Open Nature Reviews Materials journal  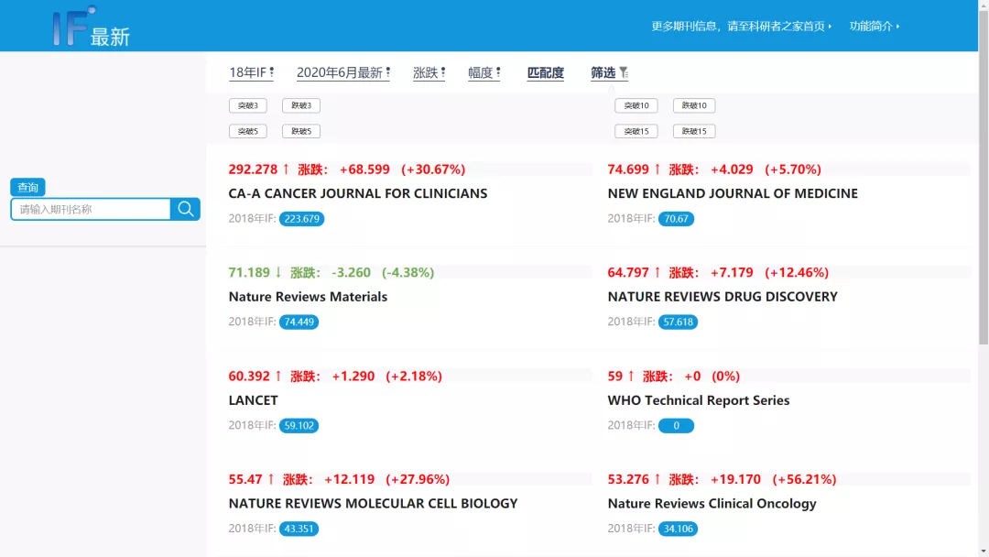pyautogui.click(x=308, y=297)
